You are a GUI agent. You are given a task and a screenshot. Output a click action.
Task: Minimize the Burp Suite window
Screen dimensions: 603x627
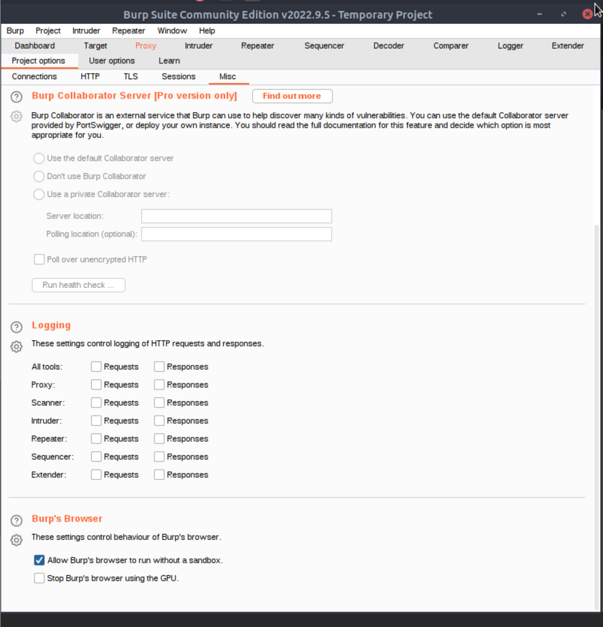[539, 14]
